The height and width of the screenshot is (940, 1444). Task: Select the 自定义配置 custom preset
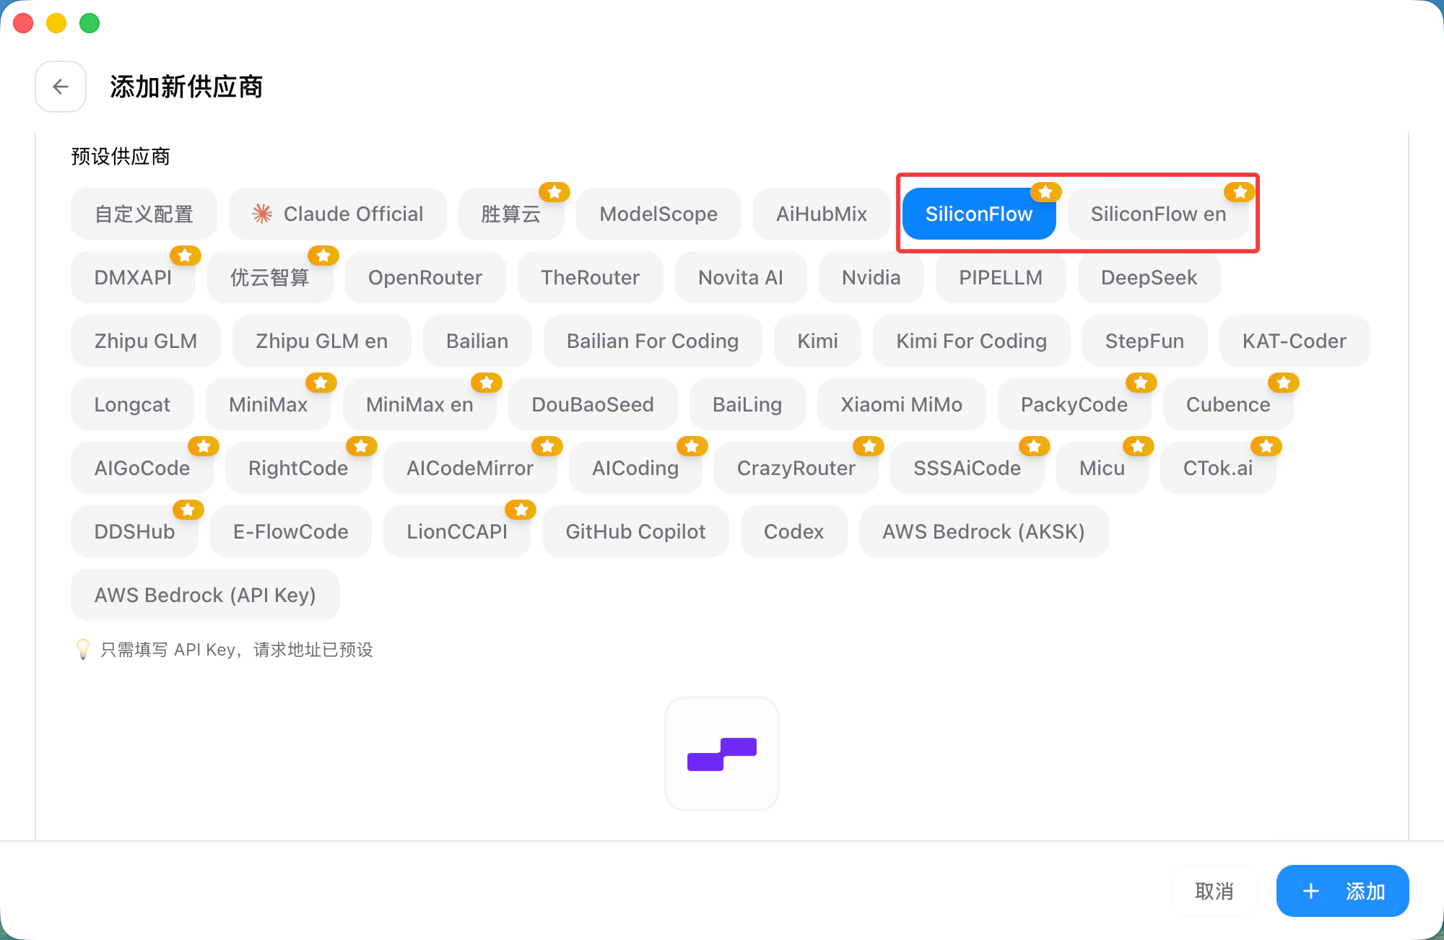click(x=144, y=214)
